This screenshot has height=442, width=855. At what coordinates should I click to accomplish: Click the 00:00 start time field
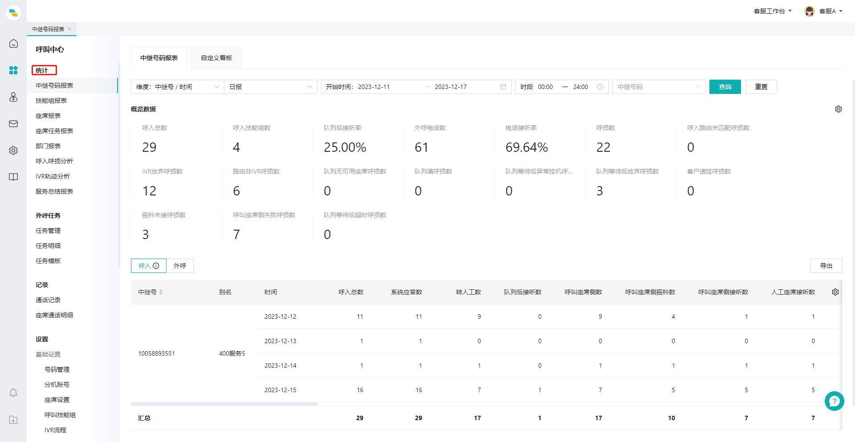(x=545, y=87)
